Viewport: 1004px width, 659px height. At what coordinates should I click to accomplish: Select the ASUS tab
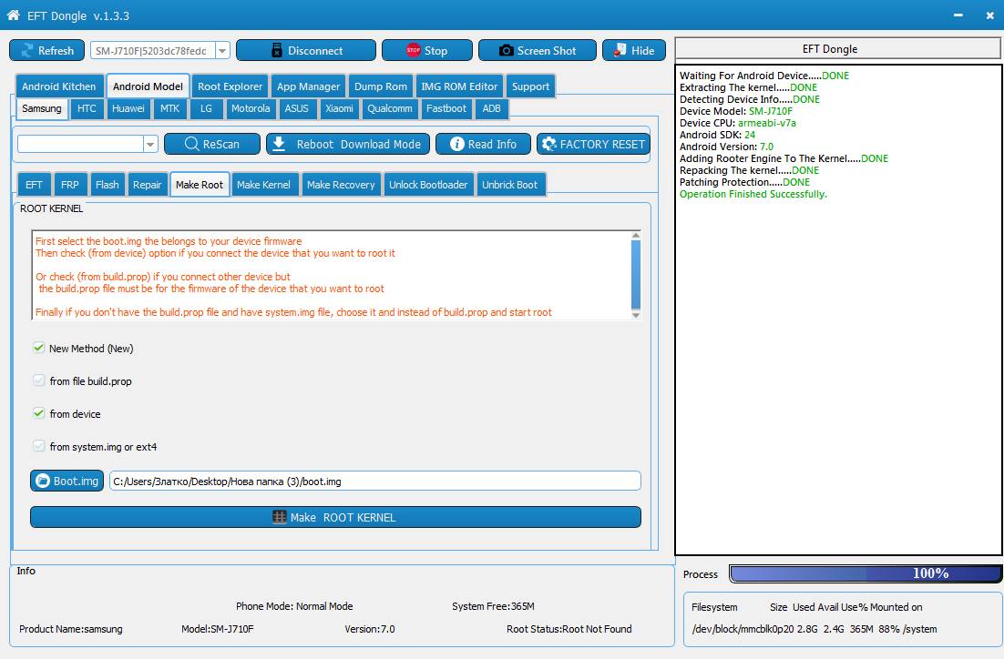click(x=296, y=108)
